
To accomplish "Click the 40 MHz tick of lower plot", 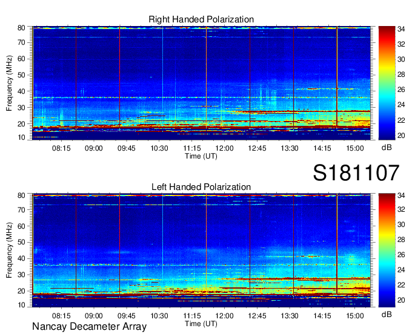I will click(21, 259).
